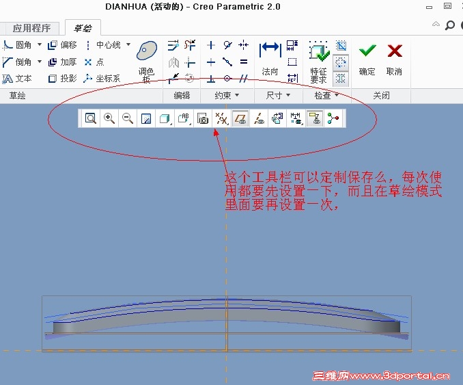Toggle axis display in graphics toolbar

click(259, 118)
